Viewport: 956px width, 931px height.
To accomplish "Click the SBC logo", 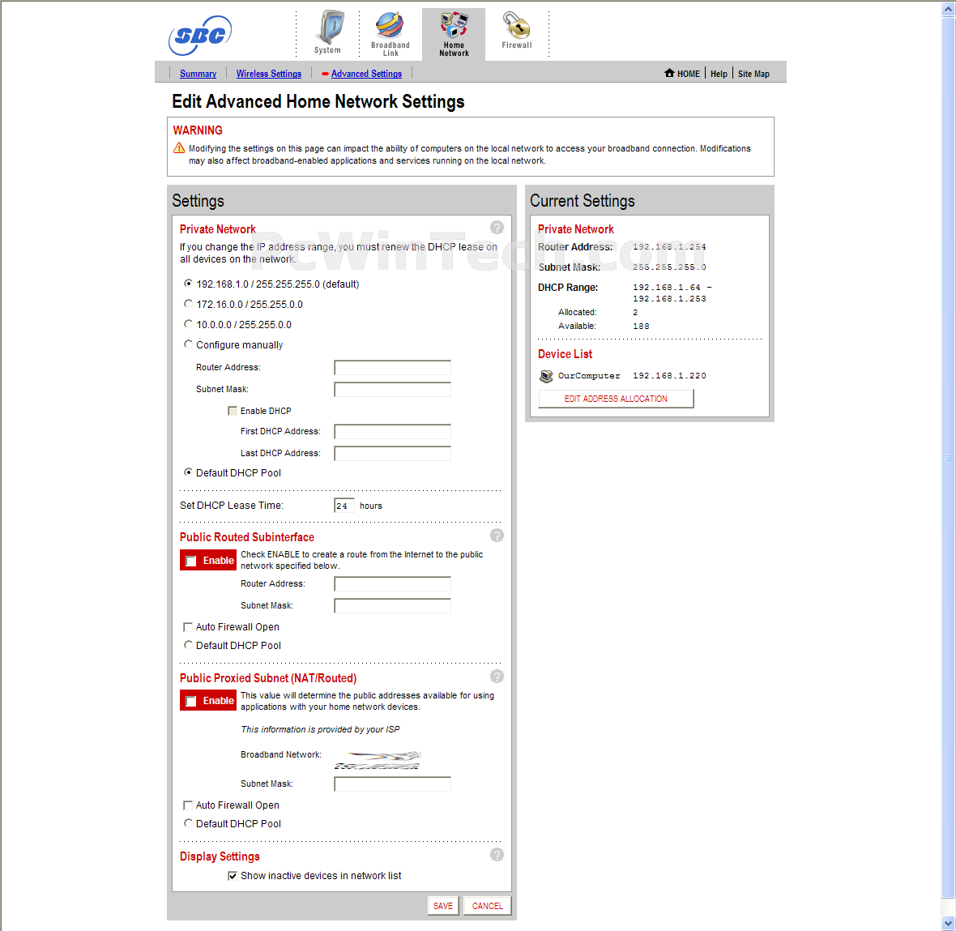I will pyautogui.click(x=200, y=35).
